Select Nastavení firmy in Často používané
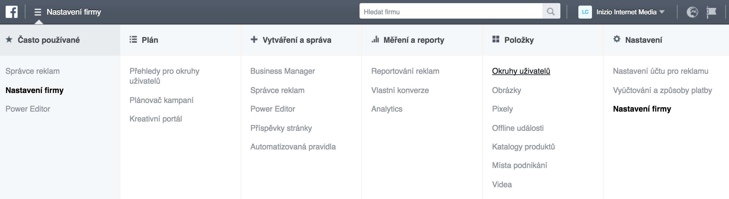 35,90
